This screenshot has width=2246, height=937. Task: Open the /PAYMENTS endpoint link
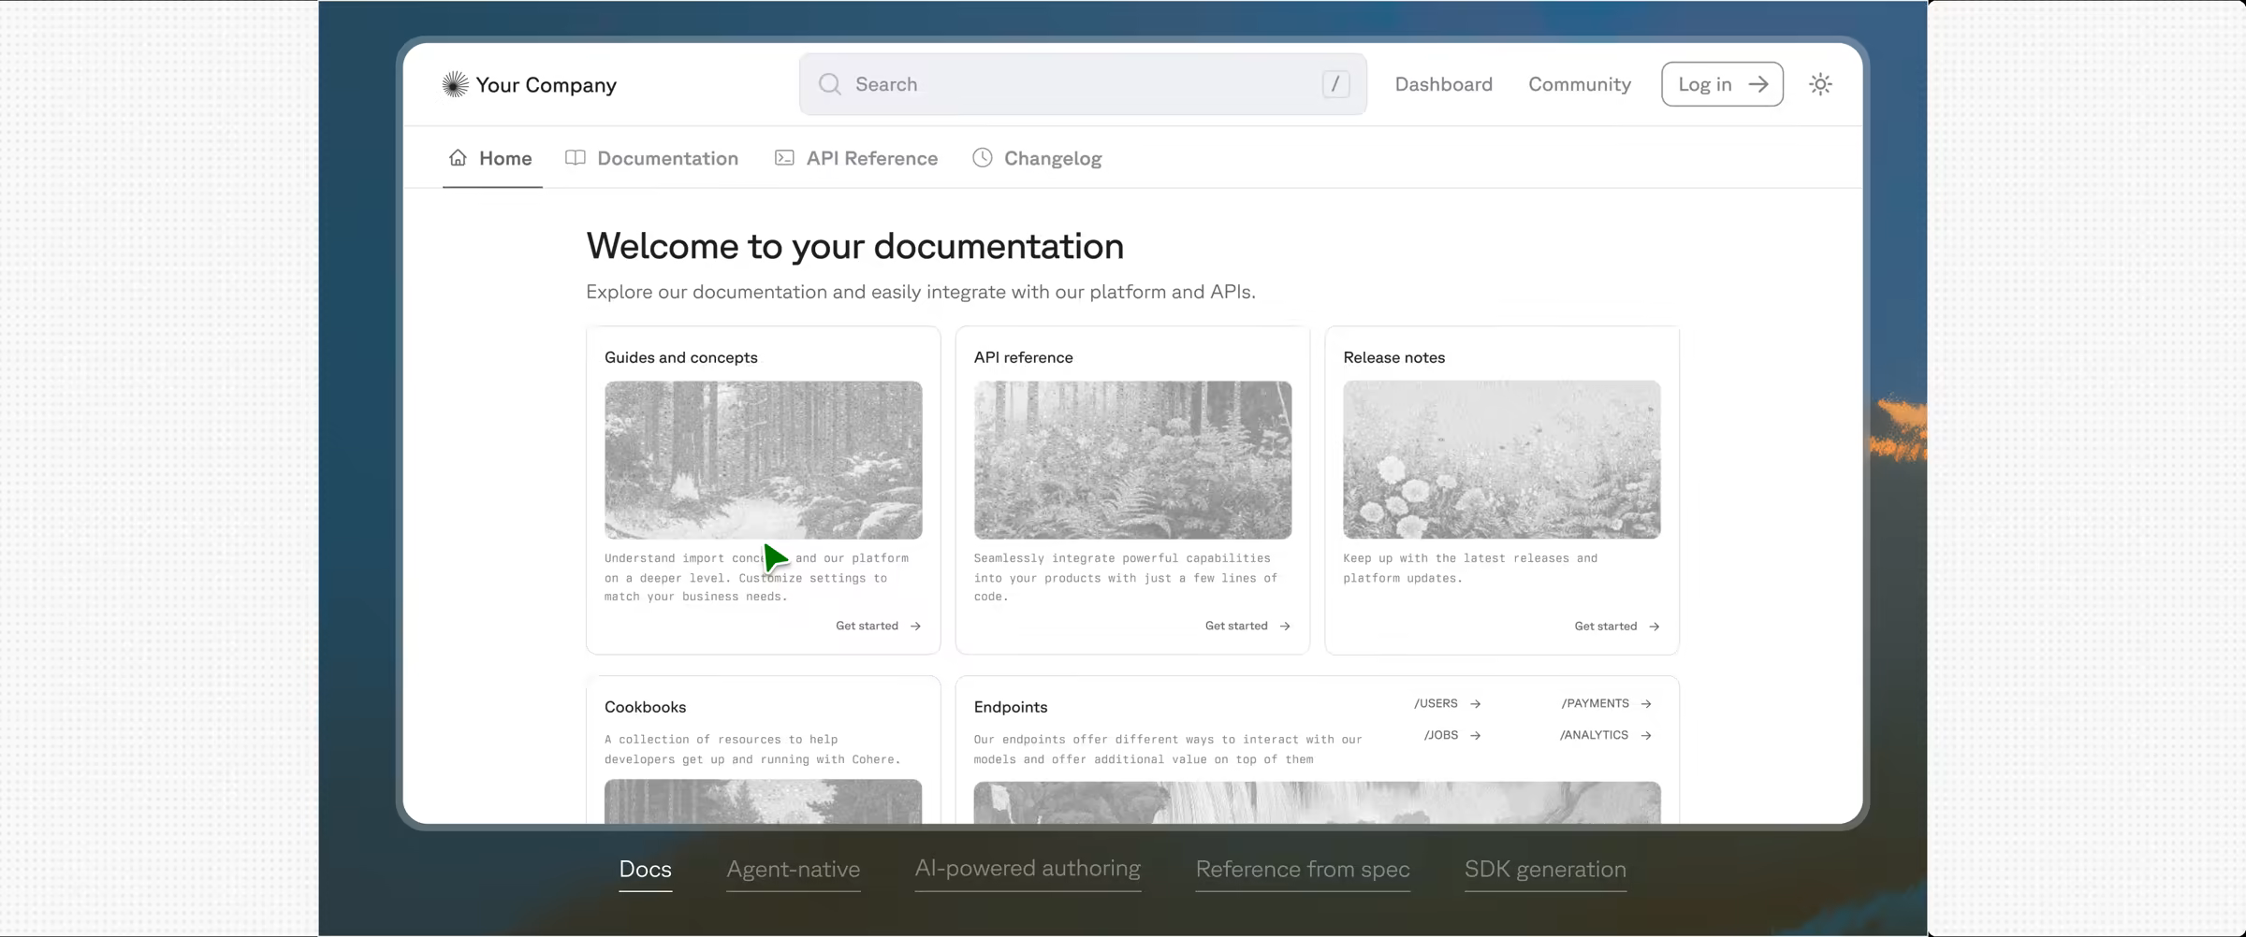[1606, 704]
